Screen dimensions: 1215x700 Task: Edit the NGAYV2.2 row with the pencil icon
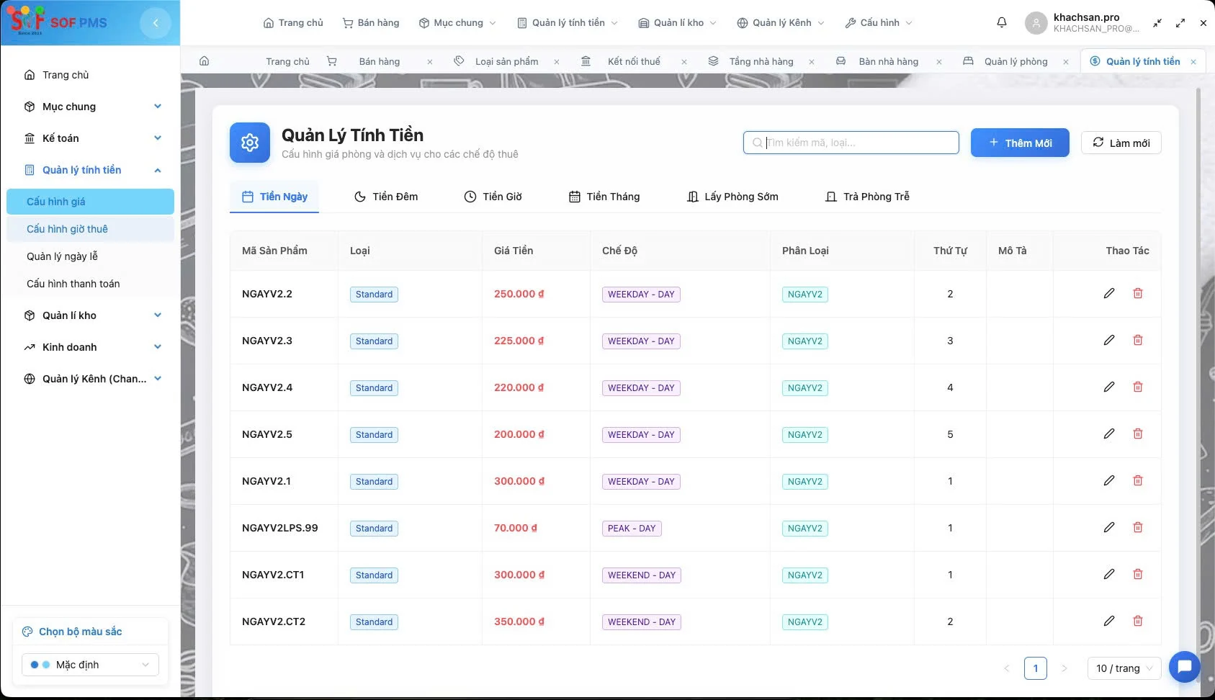point(1109,293)
